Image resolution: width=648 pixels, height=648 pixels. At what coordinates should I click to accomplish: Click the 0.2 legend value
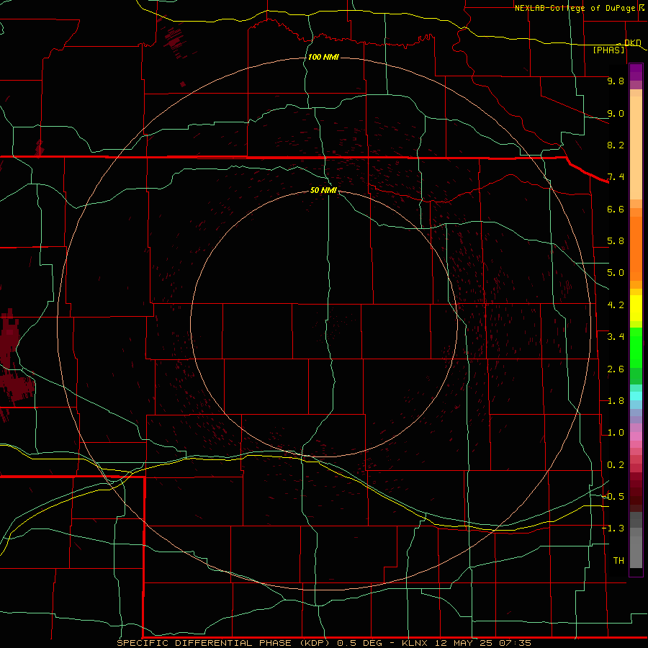click(616, 465)
